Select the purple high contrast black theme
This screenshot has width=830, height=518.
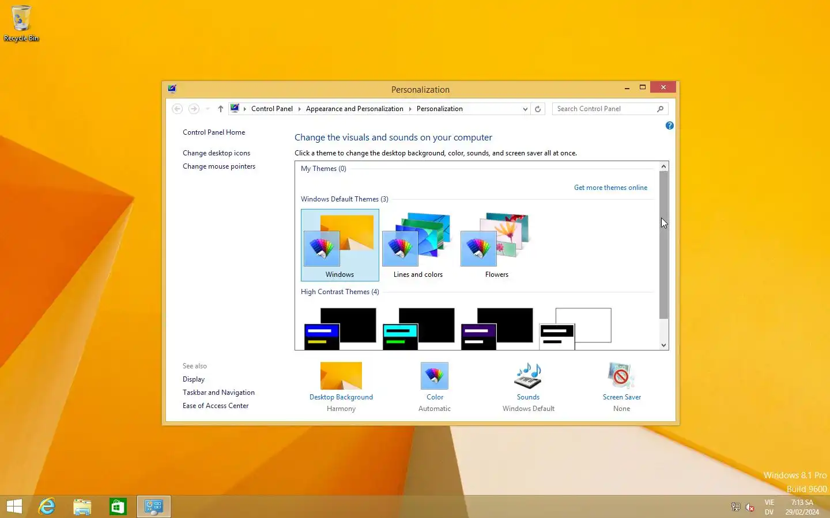(x=497, y=328)
